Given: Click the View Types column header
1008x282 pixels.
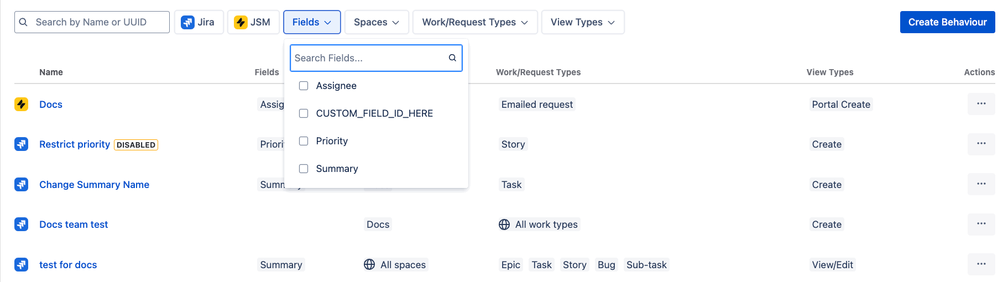Looking at the screenshot, I should click(x=830, y=72).
